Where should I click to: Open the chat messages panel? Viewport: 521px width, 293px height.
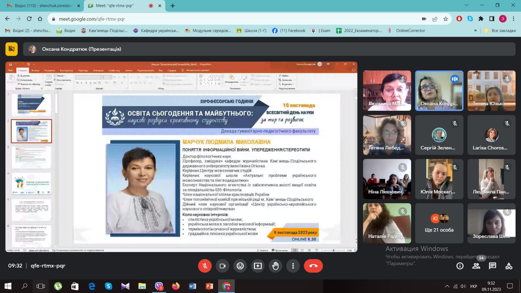(x=492, y=266)
